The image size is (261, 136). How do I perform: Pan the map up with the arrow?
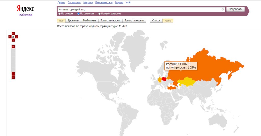point(13,33)
